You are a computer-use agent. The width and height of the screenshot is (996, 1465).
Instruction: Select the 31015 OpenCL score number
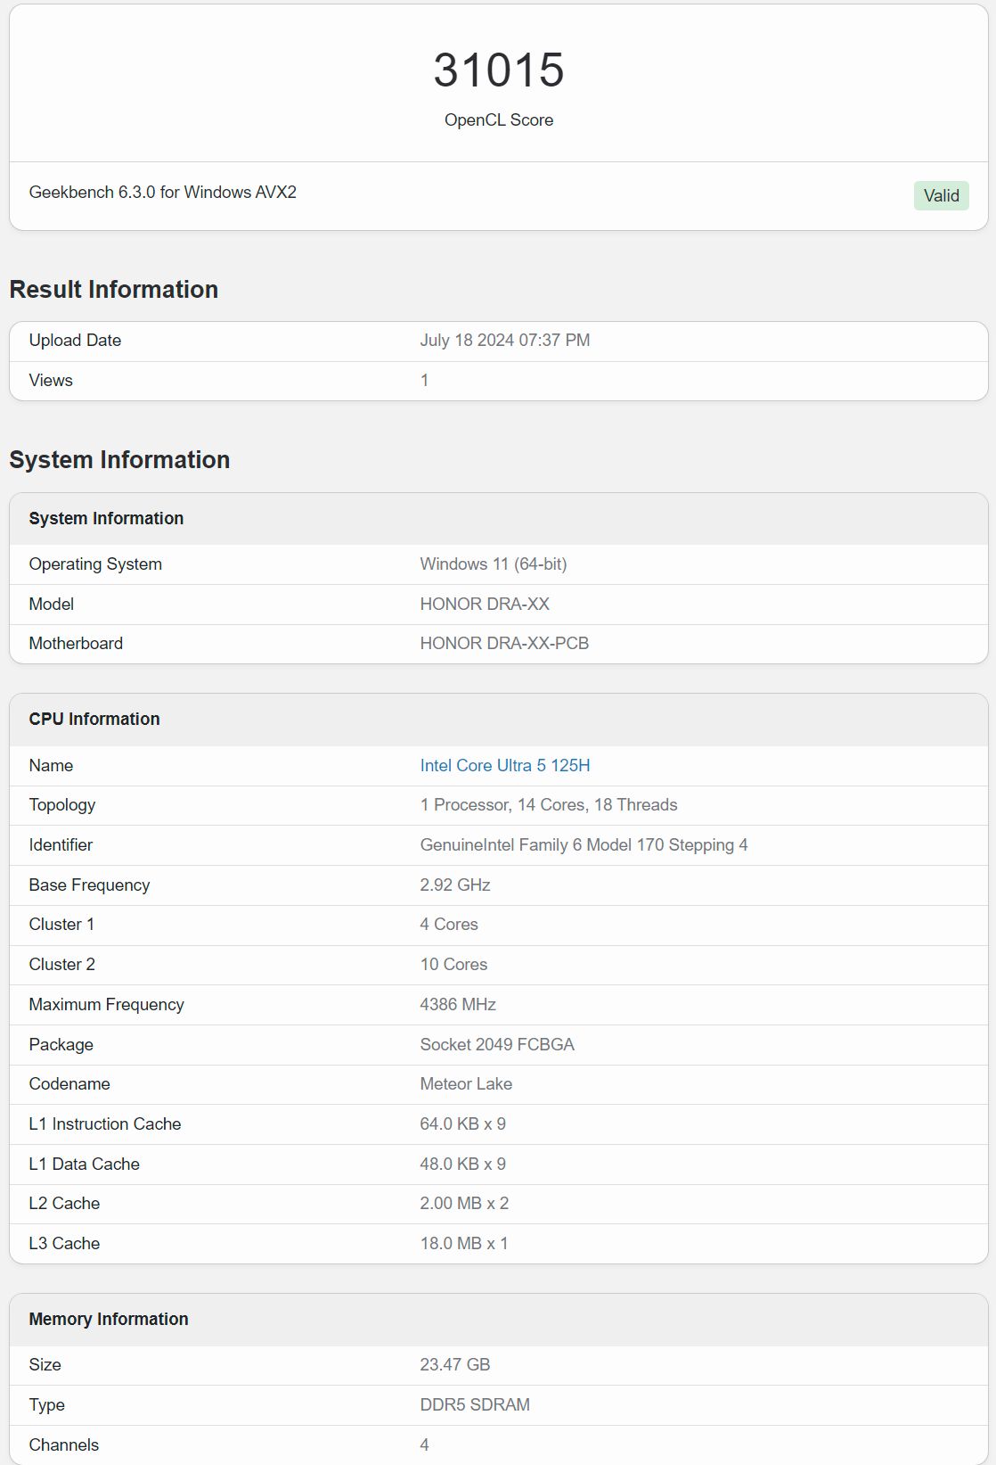(499, 70)
